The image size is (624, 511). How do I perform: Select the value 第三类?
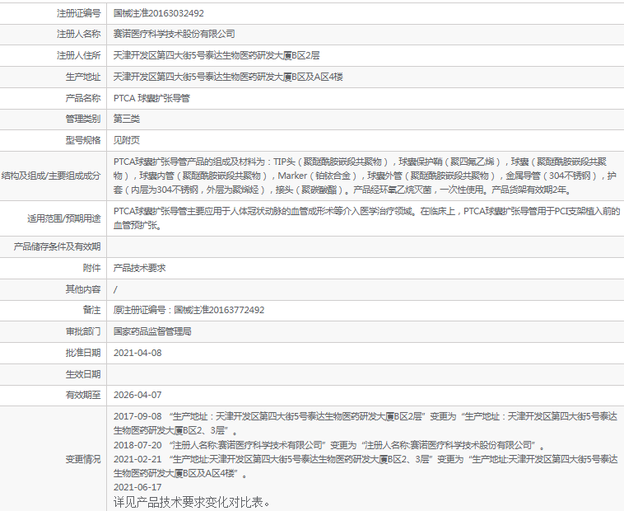[x=127, y=119]
